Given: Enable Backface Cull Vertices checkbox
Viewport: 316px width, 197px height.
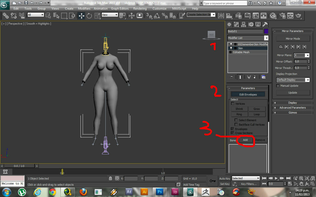Looking at the screenshot, I should click(x=236, y=124).
